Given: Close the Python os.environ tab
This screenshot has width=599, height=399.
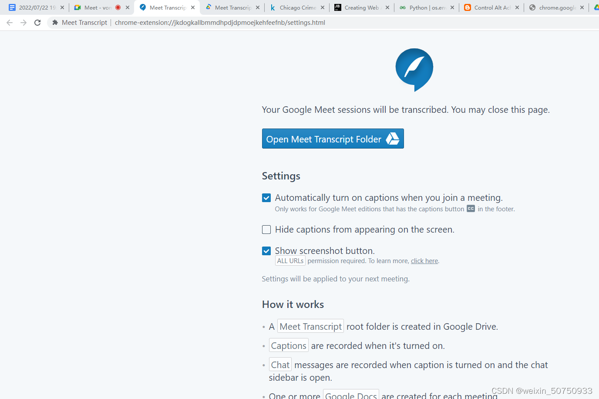Looking at the screenshot, I should tap(452, 7).
